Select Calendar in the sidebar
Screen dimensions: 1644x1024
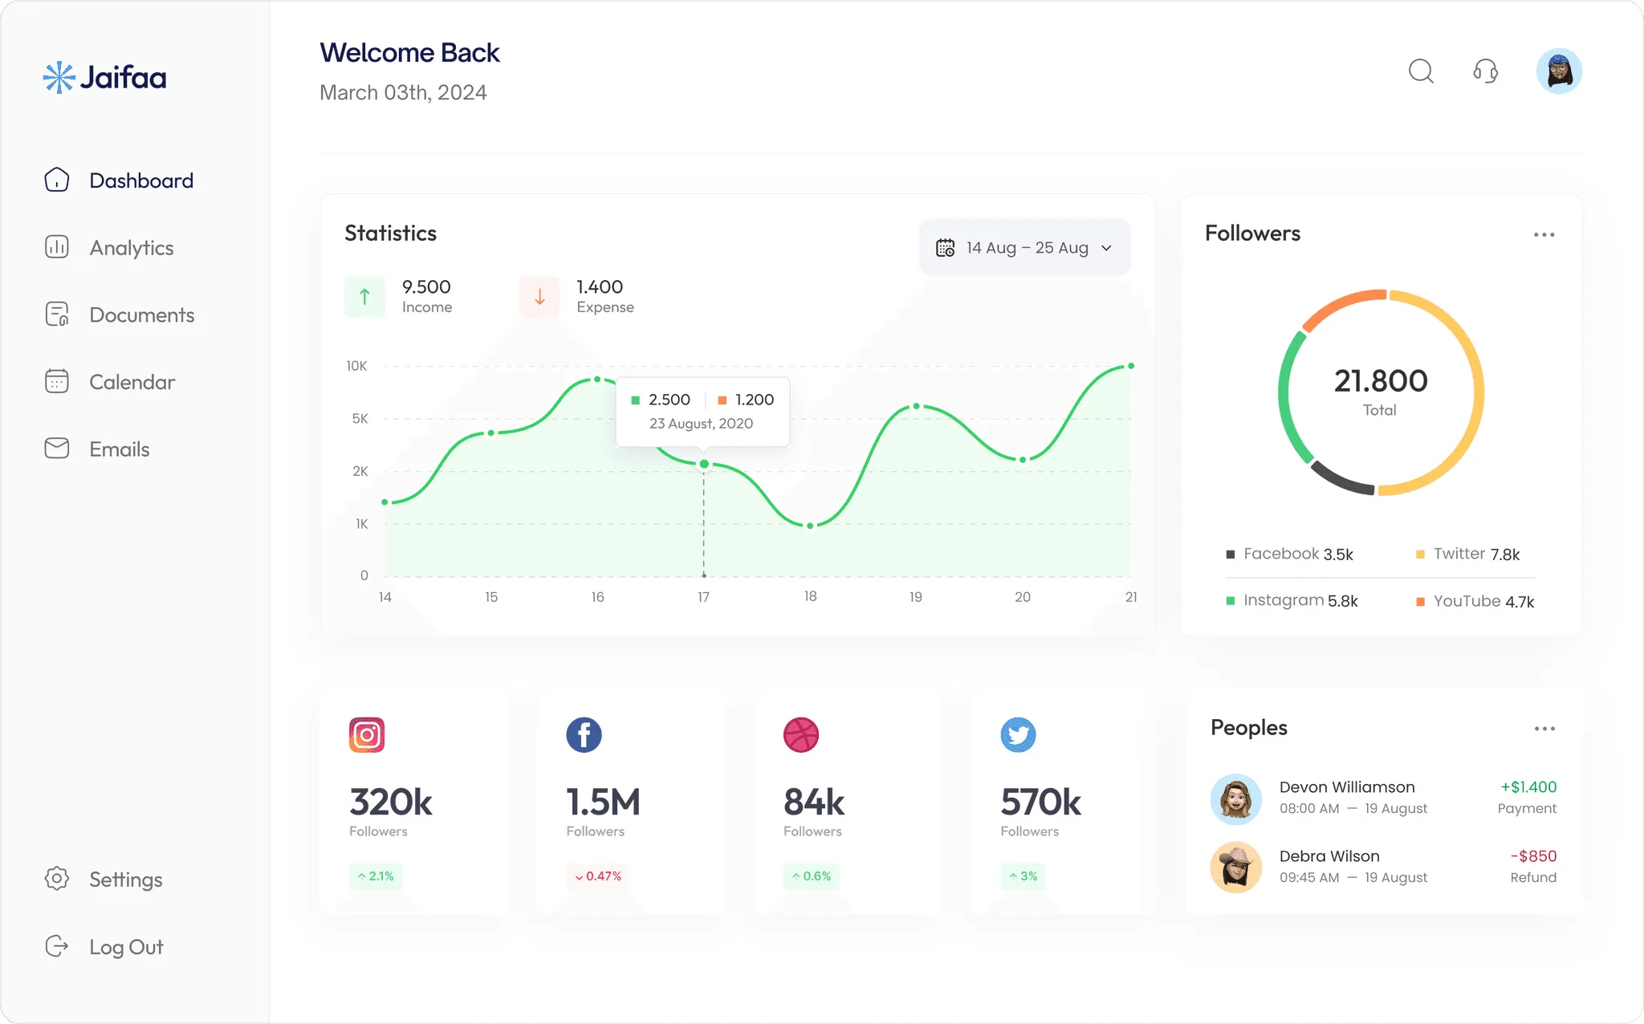coord(132,382)
